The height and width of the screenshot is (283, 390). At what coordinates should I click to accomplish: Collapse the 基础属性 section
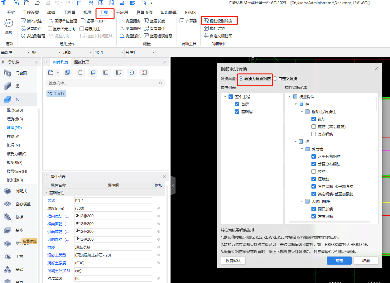(x=46, y=193)
